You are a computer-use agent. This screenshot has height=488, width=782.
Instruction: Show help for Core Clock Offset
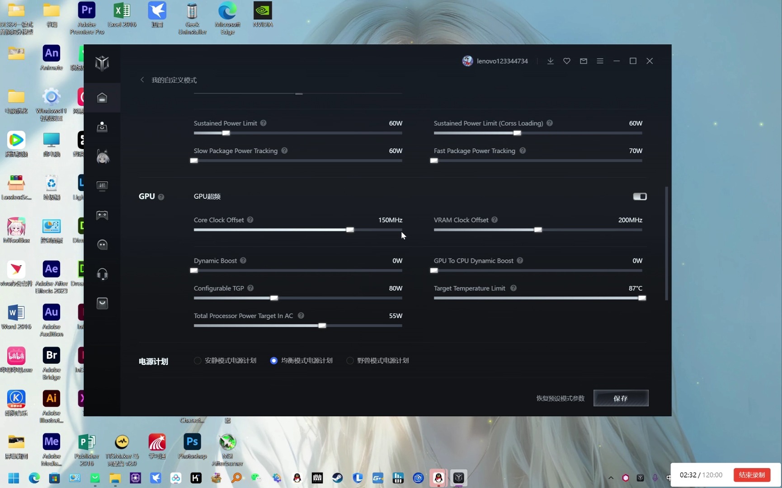point(250,220)
